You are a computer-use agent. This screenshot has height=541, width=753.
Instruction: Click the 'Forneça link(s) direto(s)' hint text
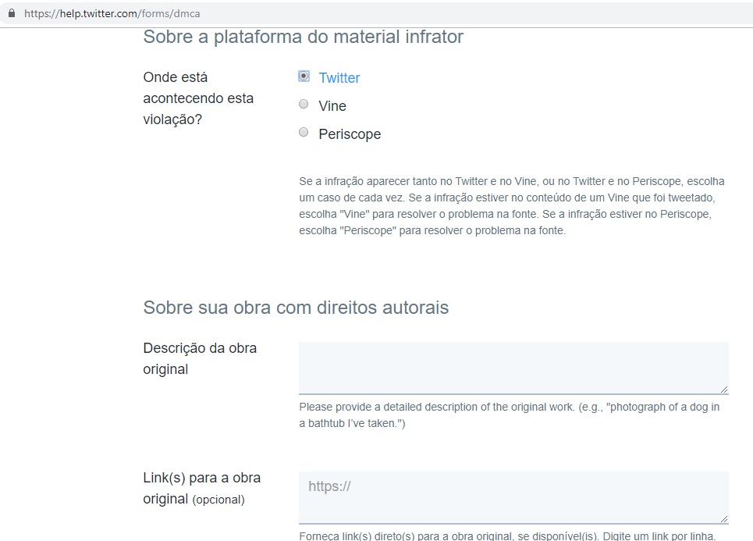click(507, 536)
